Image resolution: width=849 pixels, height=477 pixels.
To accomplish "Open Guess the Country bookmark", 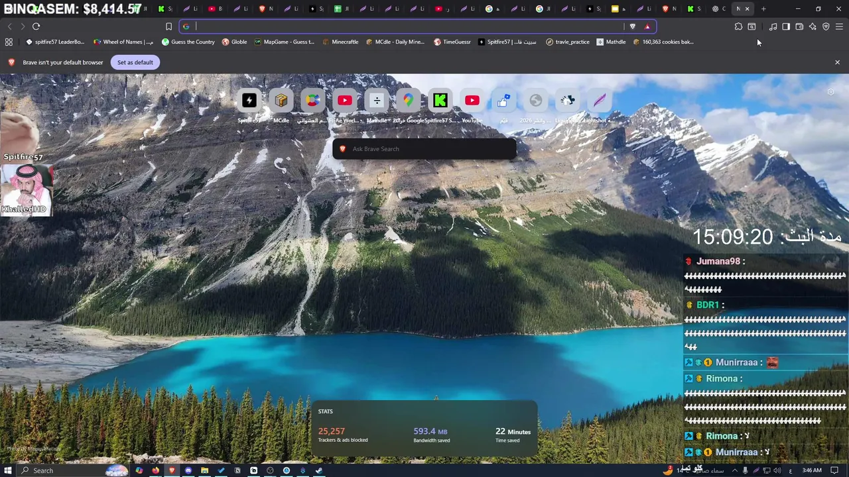I will coord(188,42).
